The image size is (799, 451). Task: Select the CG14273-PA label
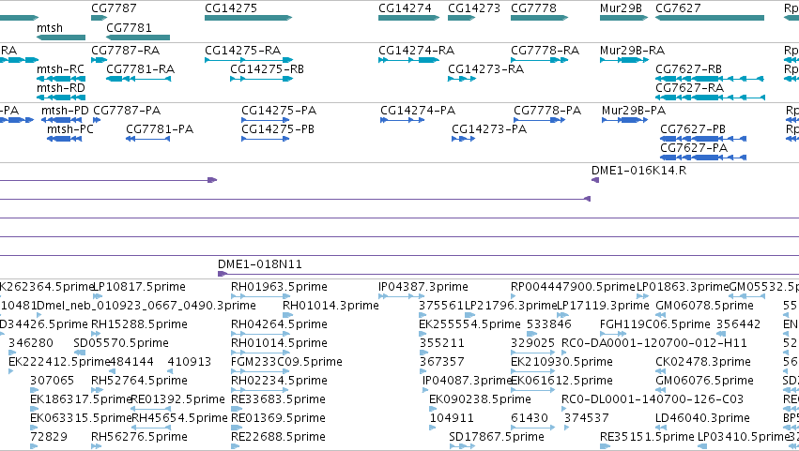(489, 129)
